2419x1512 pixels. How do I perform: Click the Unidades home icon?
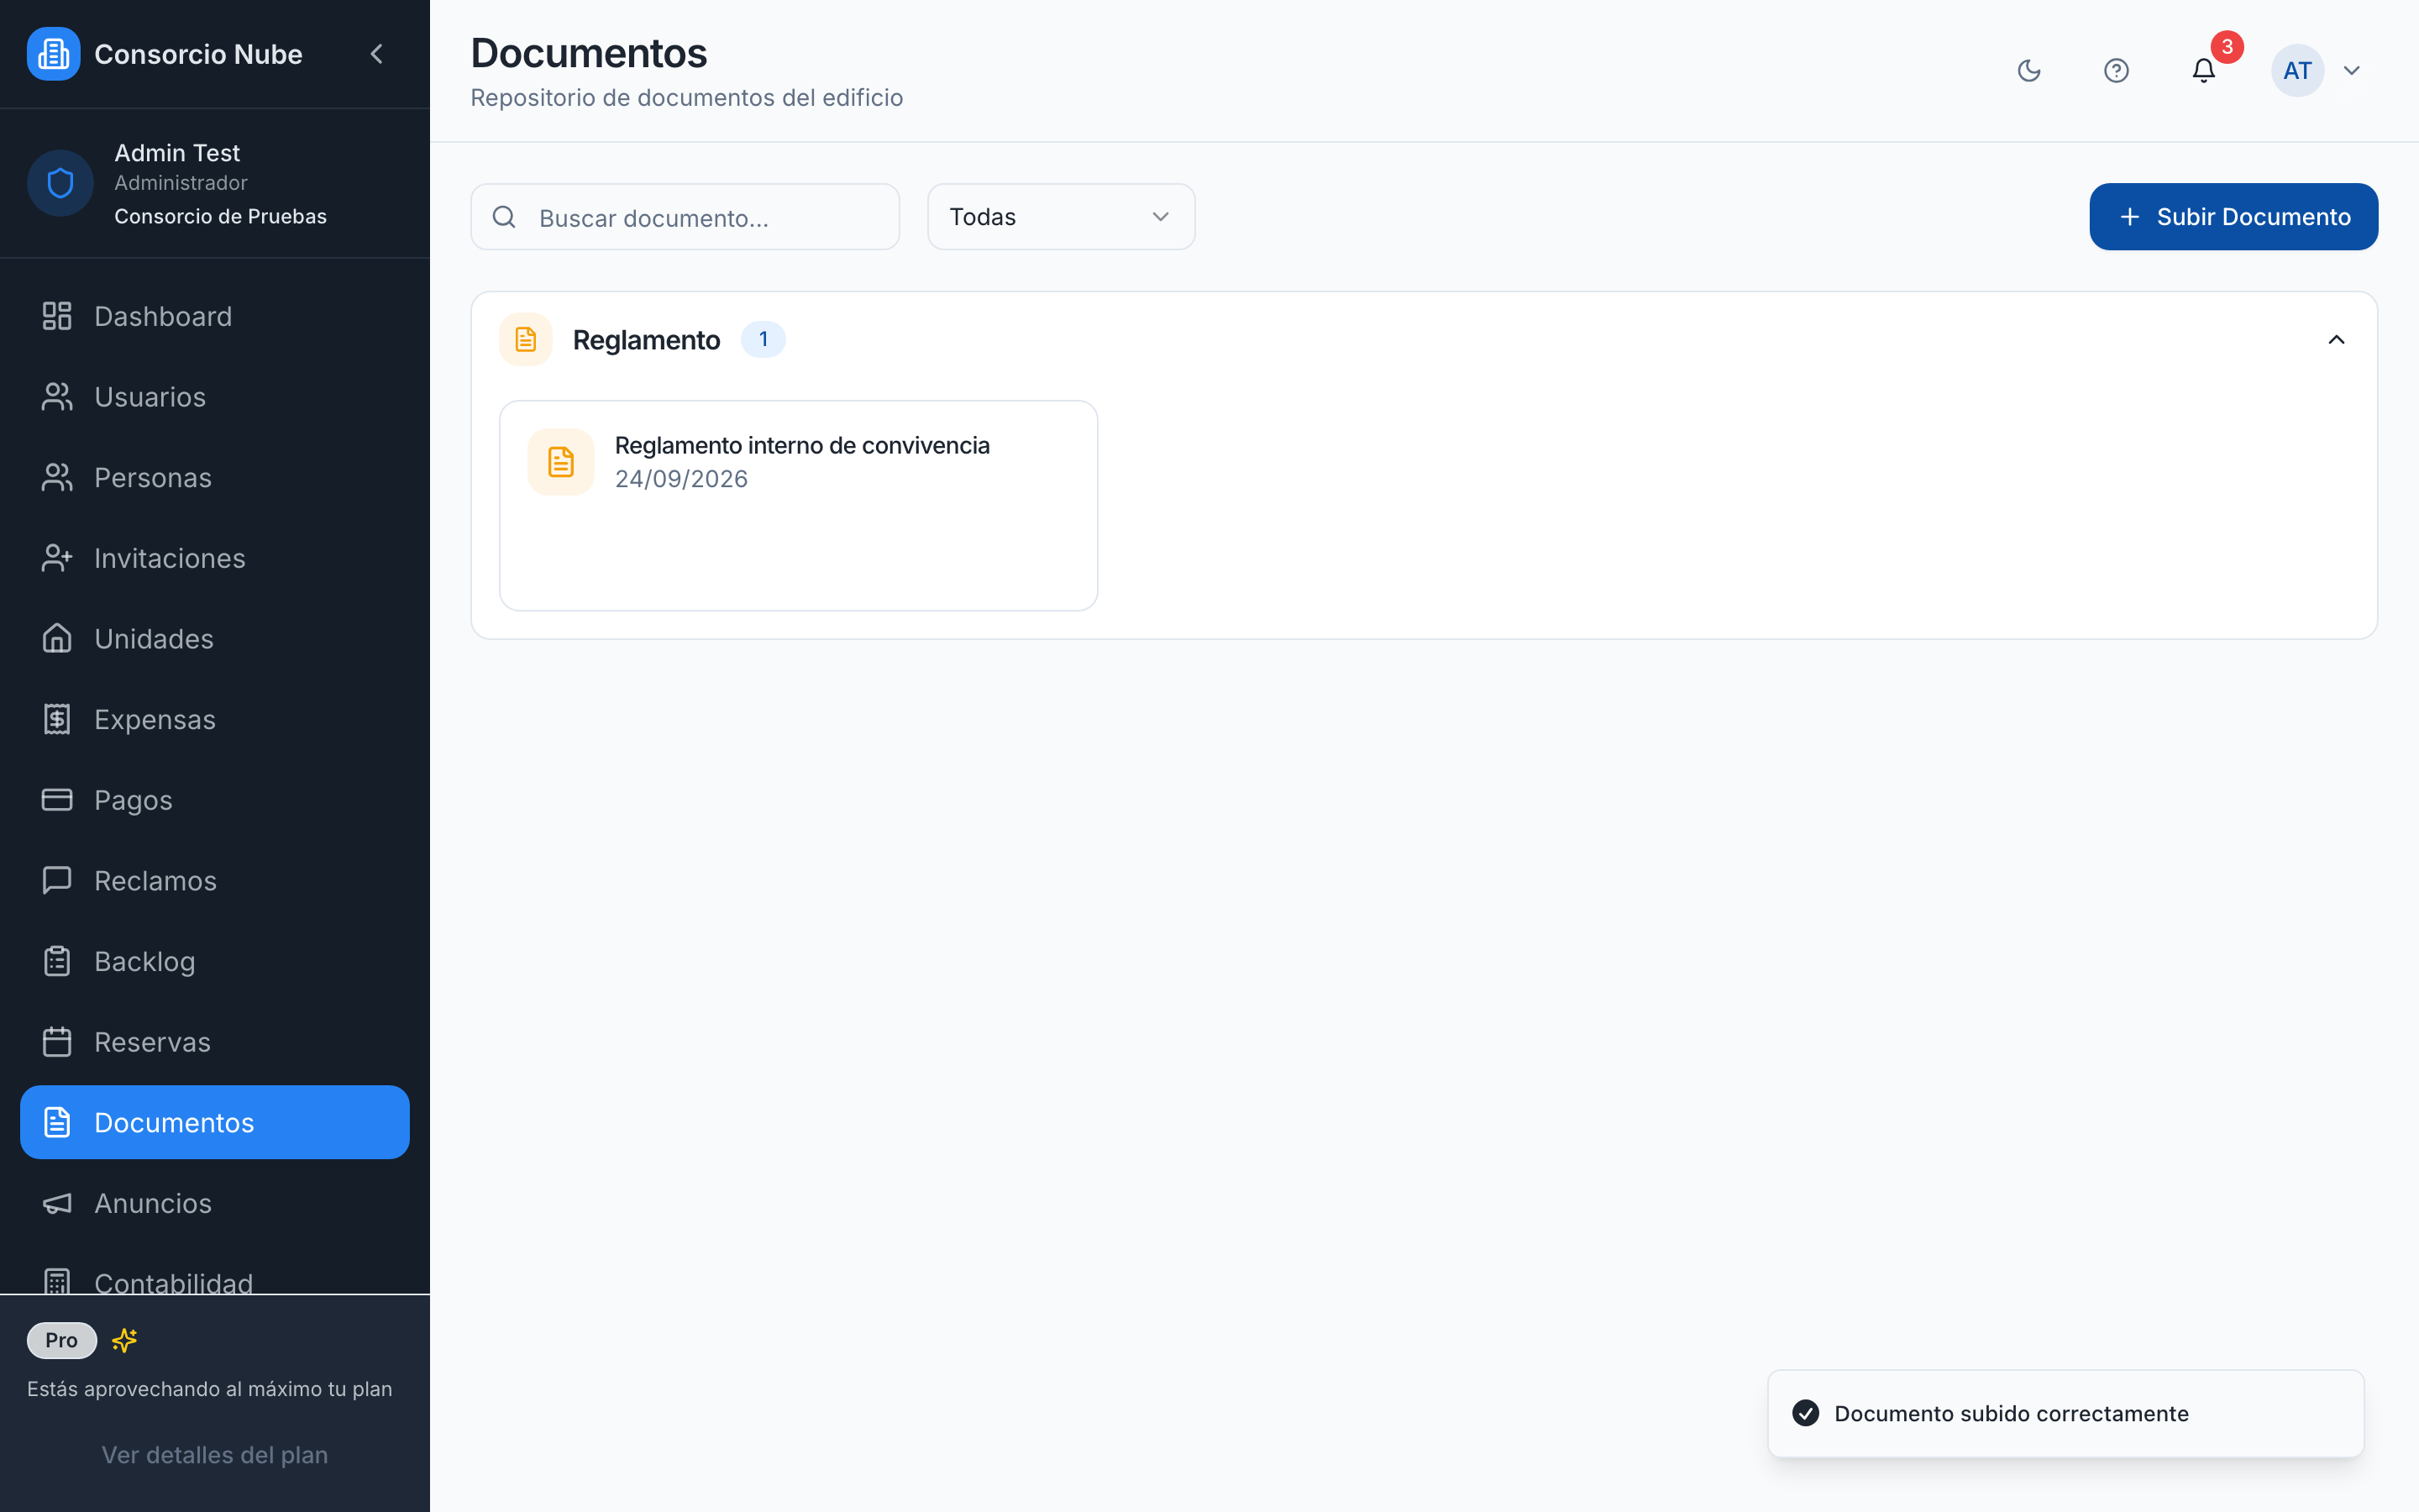57,638
